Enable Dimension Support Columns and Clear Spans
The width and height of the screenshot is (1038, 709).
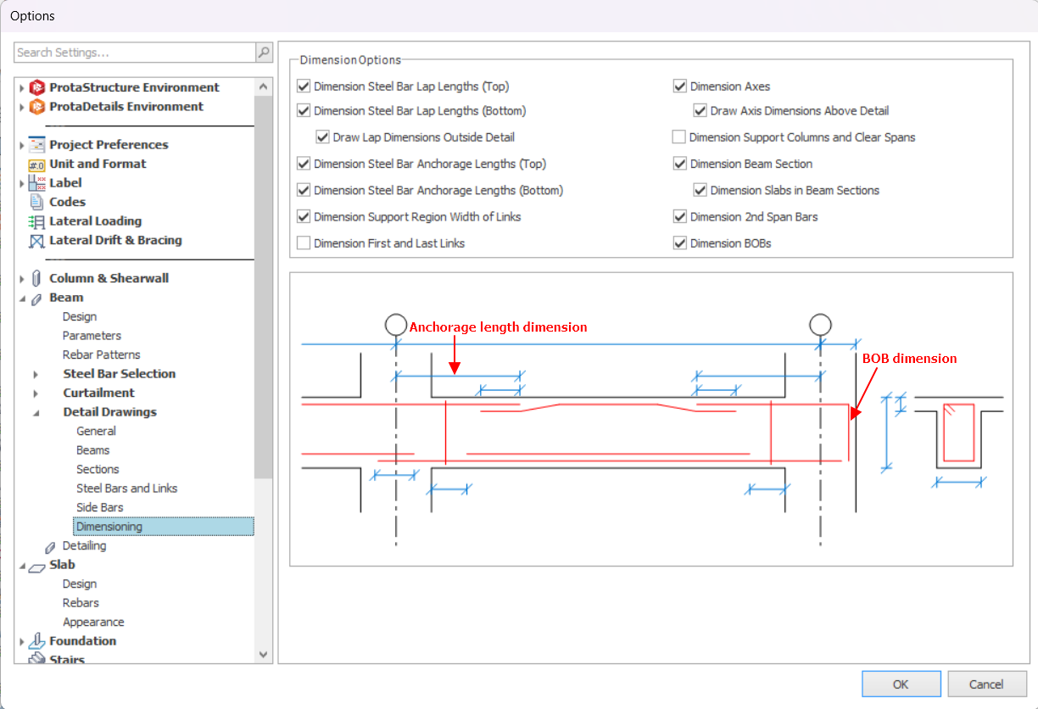click(679, 137)
